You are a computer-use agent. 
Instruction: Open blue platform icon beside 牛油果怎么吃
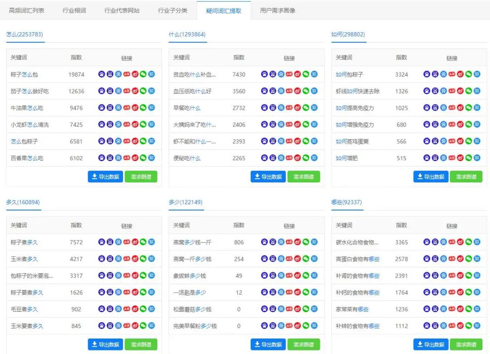tap(118, 108)
